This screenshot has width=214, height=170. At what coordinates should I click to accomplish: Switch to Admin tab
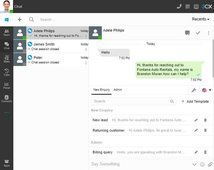[x=118, y=90]
